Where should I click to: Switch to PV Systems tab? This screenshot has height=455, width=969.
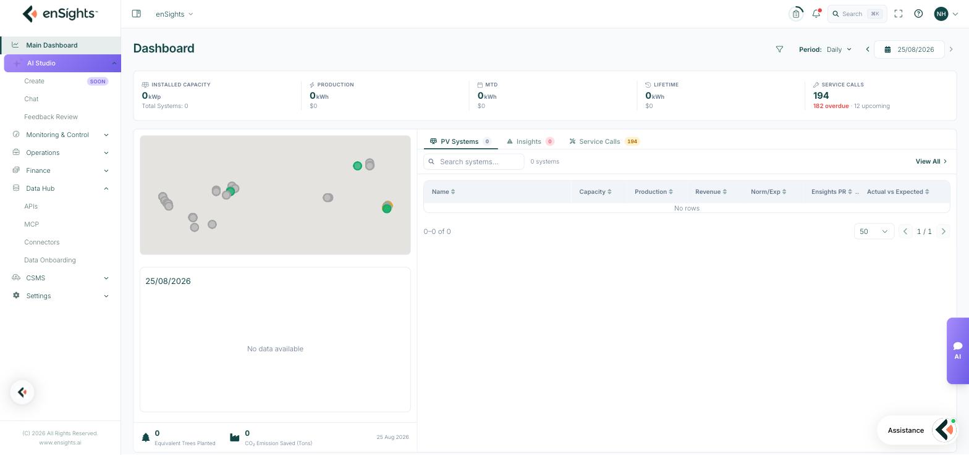click(x=460, y=141)
